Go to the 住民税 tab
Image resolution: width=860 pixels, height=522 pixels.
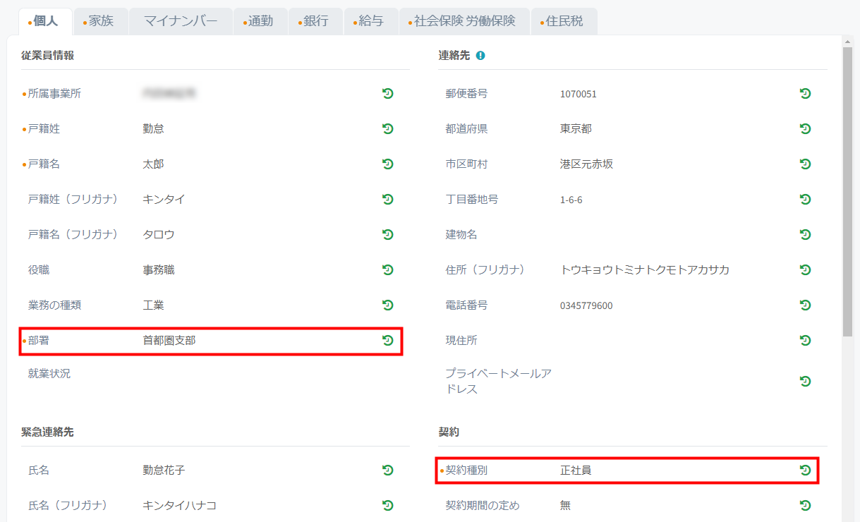click(x=564, y=21)
